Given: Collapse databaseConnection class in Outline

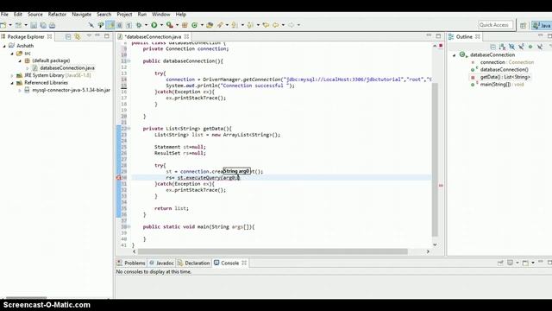Looking at the screenshot, I should click(455, 55).
